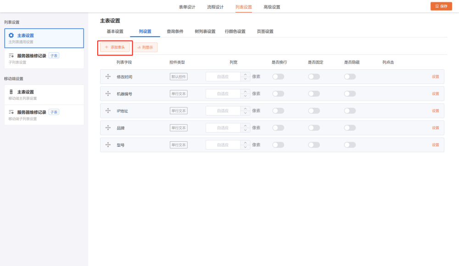459x266 pixels.
Task: Switch to the 查询条件 tab
Action: (175, 32)
